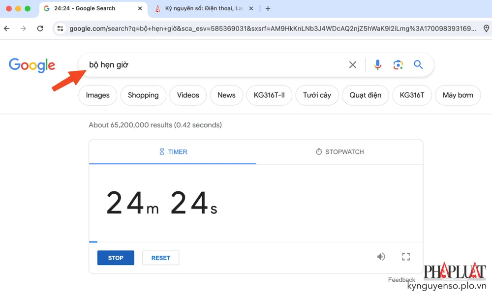Click the back navigation arrow
The image size is (492, 295).
pyautogui.click(x=6, y=28)
